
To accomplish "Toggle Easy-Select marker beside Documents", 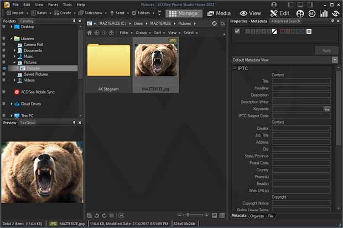I will tap(4, 50).
